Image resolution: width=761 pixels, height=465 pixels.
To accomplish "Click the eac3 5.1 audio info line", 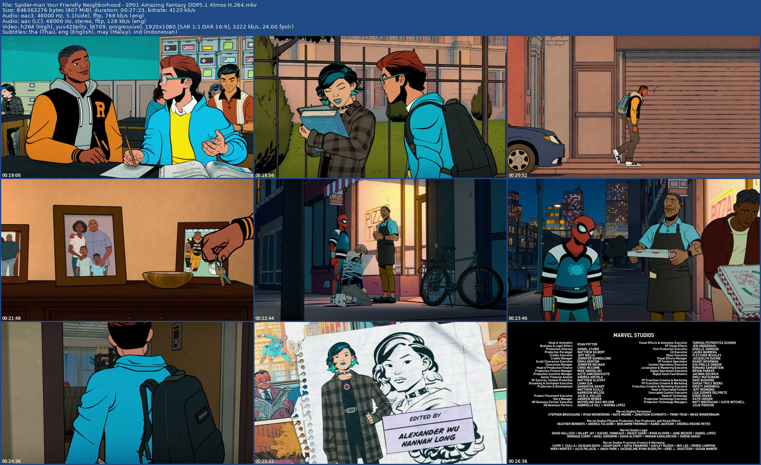I will [73, 16].
